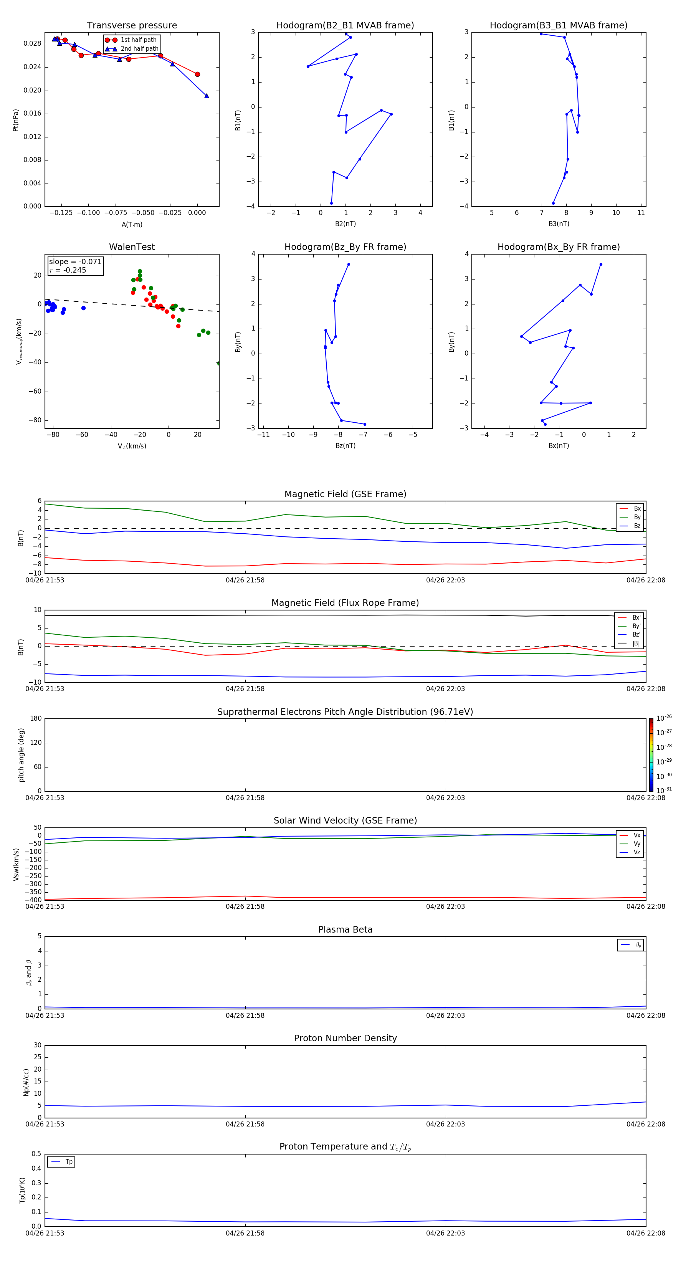
Task: Click the Bx' legend entry
Action: coord(630,618)
